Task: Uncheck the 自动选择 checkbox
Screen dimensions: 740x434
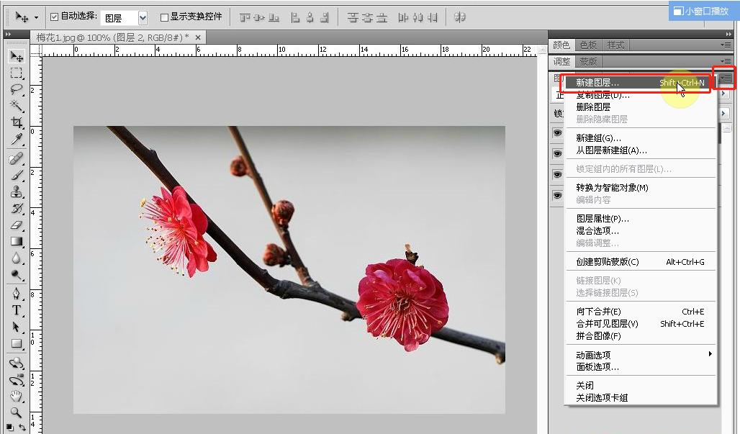Action: tap(55, 17)
